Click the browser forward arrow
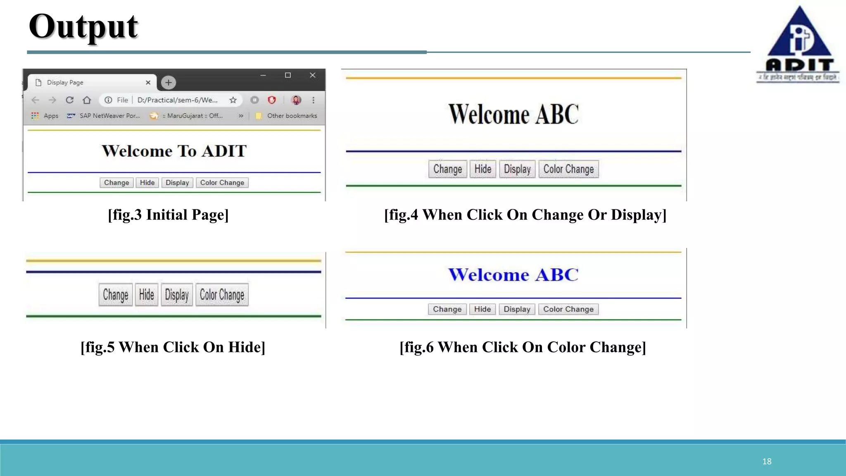The image size is (846, 476). tap(52, 100)
